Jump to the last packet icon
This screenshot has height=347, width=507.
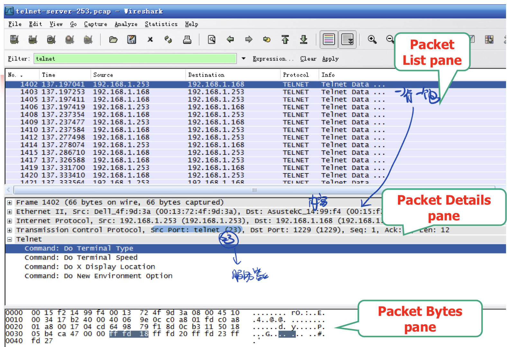click(x=303, y=40)
